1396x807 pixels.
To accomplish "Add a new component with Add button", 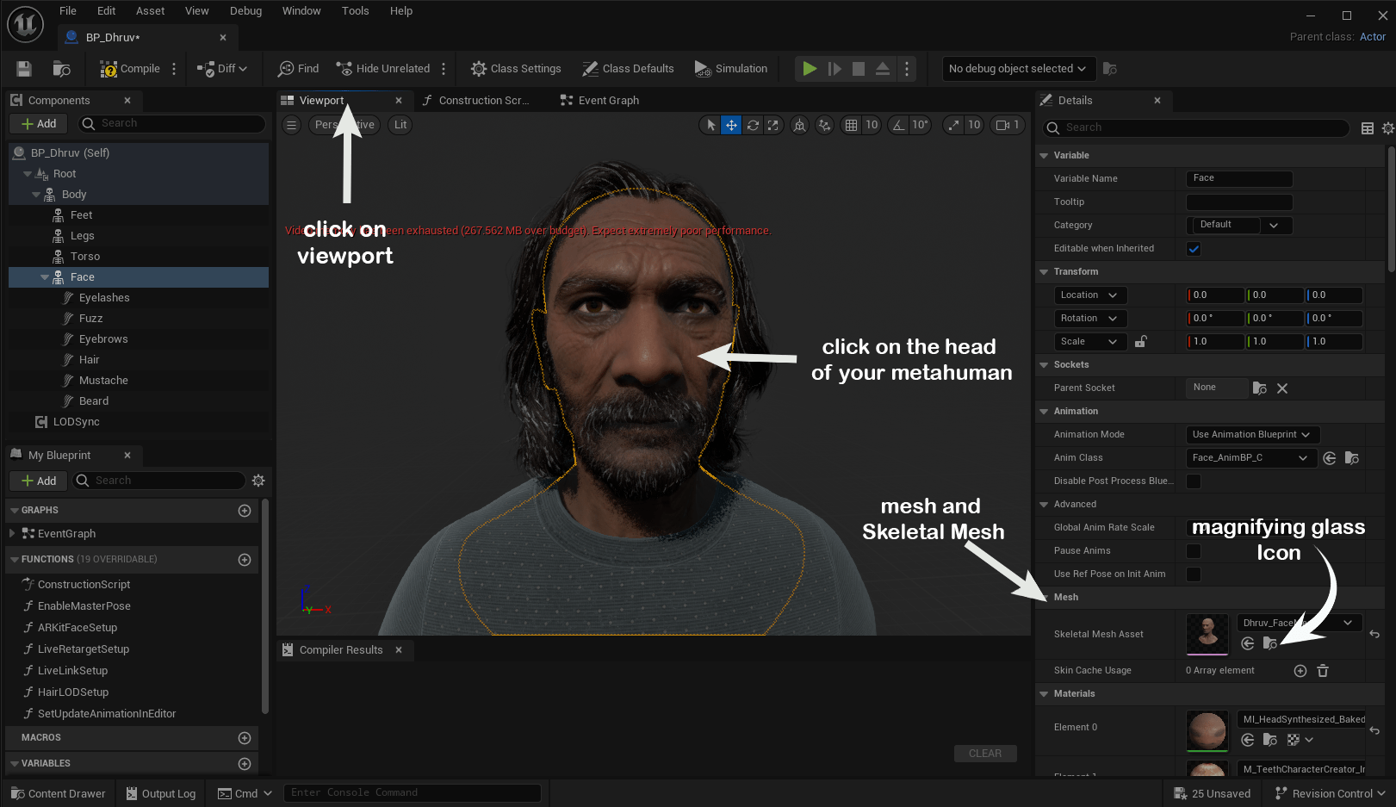I will click(39, 124).
